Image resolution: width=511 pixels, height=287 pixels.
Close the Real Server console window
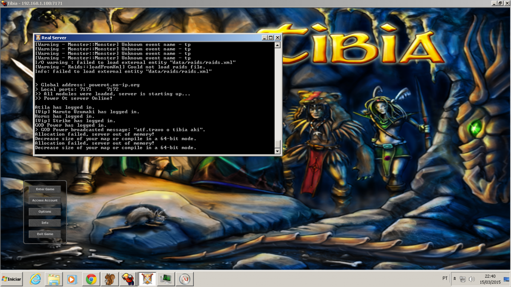tap(277, 38)
